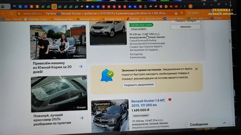The image size is (241, 135).
Task: Open the Автодилер seller link
Action: coord(136,54)
